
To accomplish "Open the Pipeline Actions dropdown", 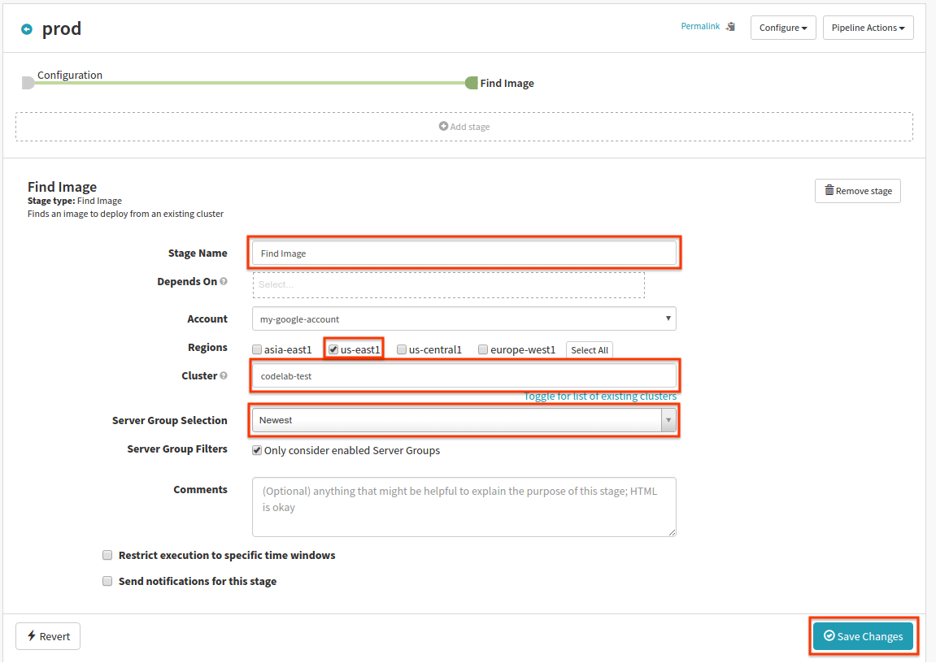I will tap(868, 28).
